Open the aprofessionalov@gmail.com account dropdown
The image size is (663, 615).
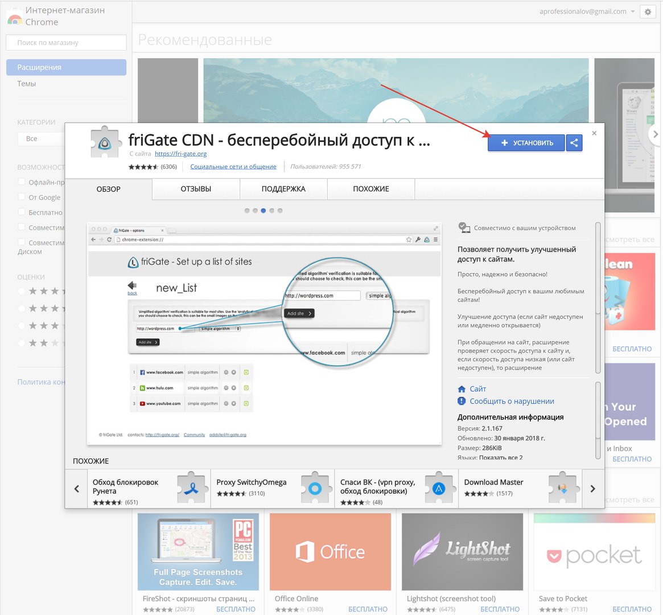coord(587,11)
